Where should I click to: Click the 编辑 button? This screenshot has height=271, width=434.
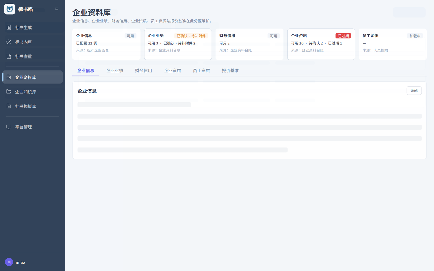click(414, 91)
